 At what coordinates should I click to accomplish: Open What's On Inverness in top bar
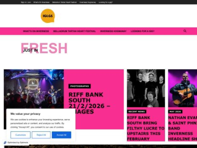(41, 2)
